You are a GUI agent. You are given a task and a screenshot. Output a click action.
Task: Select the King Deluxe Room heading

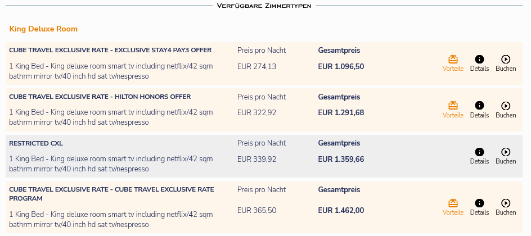click(43, 29)
